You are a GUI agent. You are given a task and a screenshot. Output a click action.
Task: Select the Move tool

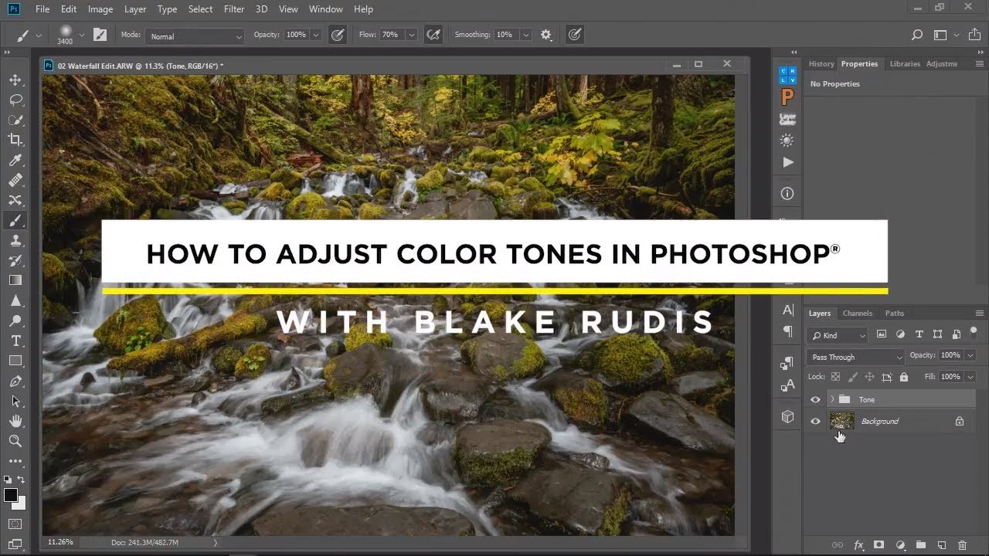pos(15,80)
